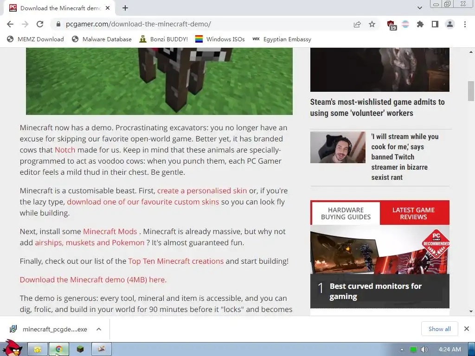Open Steam's most-wishlisted game article headline
475x356 pixels.
pyautogui.click(x=378, y=108)
